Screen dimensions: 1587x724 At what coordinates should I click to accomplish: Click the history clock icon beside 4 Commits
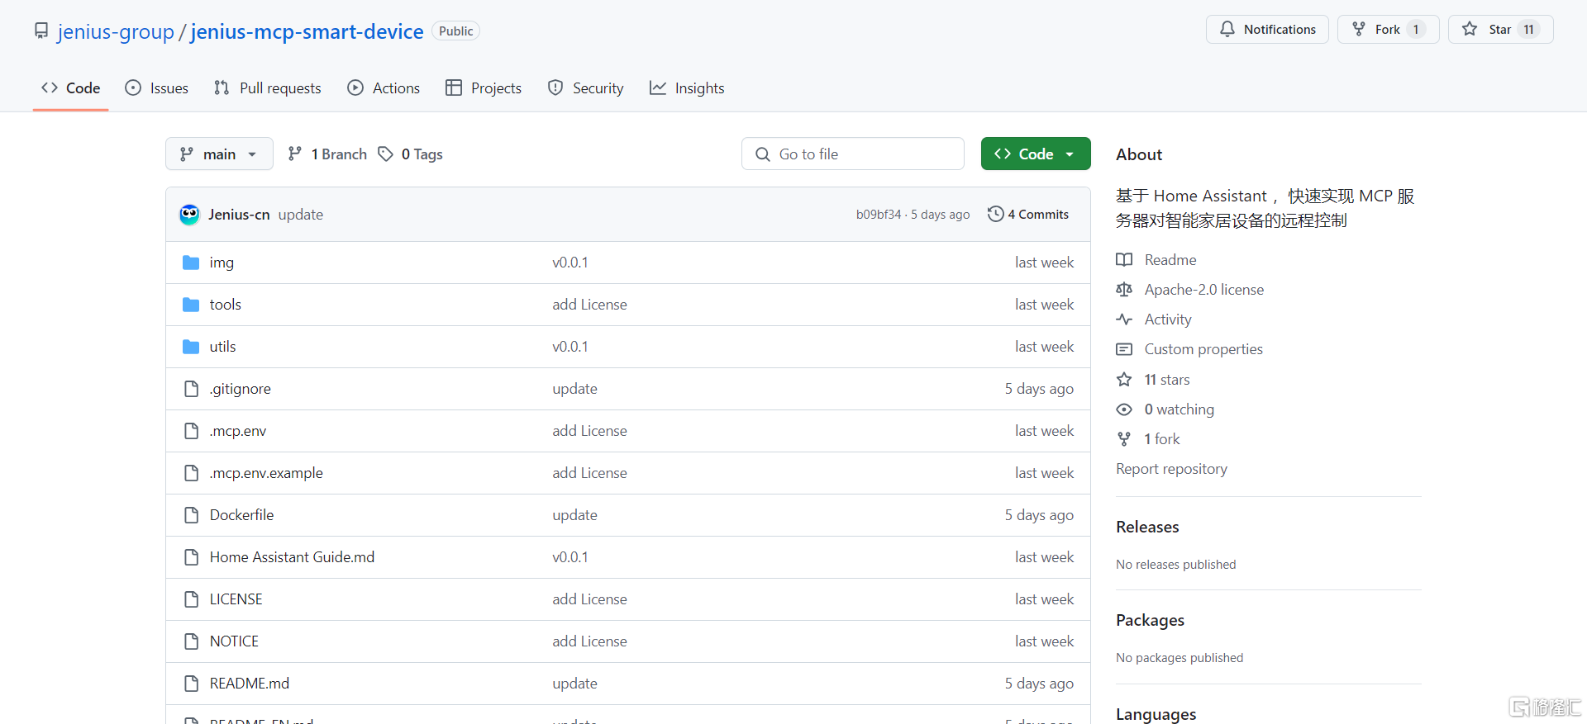995,214
